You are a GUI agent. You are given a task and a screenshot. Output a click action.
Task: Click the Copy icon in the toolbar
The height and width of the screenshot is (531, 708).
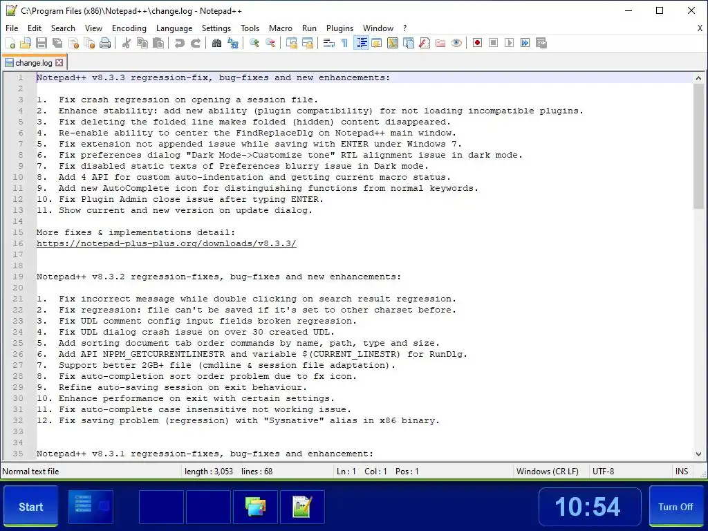tap(142, 43)
